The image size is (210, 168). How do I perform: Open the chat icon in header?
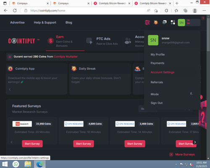pyautogui.click(x=164, y=22)
